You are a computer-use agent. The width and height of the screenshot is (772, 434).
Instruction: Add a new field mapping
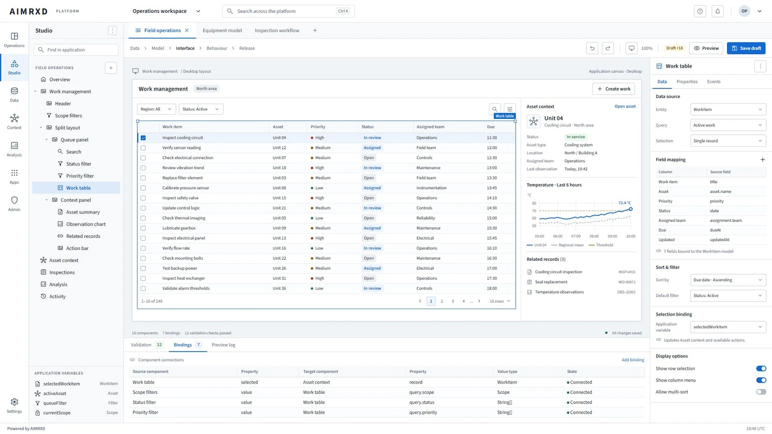762,160
